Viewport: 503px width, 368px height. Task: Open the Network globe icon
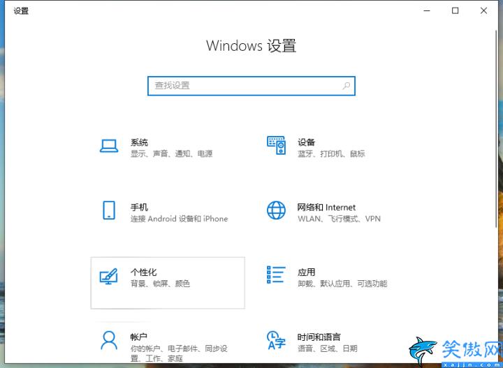tap(276, 210)
